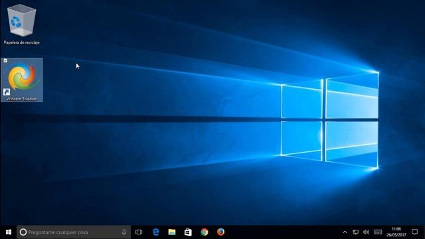
Task: Show hidden system tray icons
Action: [345, 232]
